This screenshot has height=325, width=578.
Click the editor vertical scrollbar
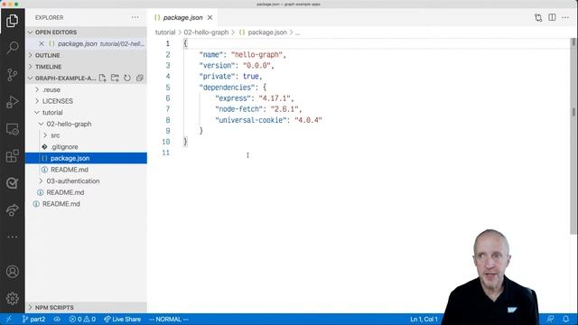(x=573, y=136)
